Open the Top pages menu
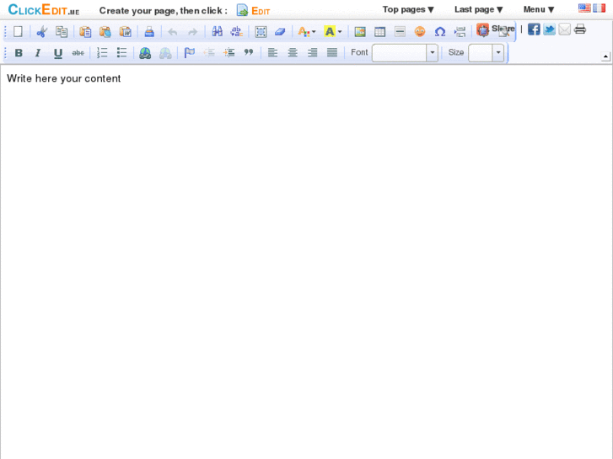Image resolution: width=613 pixels, height=459 pixels. 408,9
